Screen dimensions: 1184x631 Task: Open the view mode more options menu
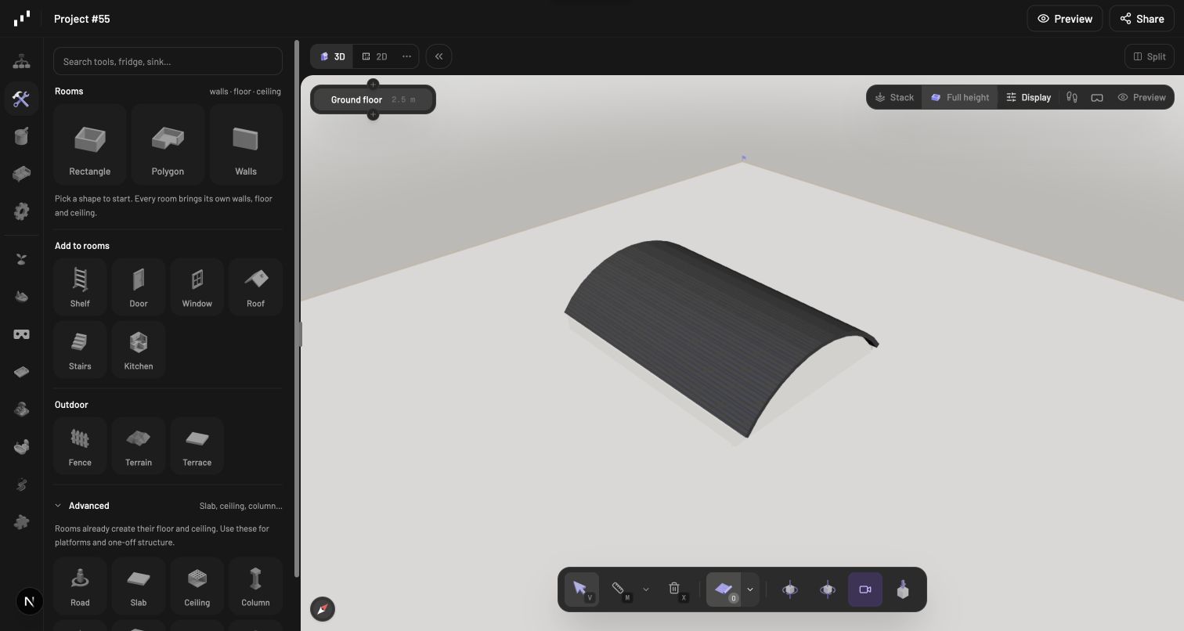coord(406,56)
